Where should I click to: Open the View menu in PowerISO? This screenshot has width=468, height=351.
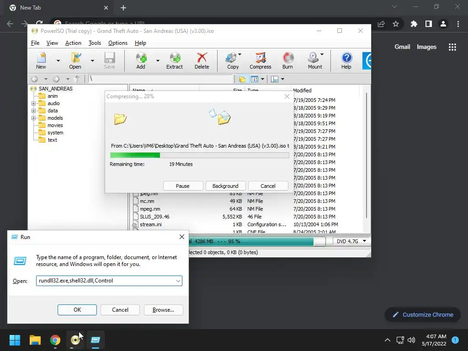tap(52, 43)
